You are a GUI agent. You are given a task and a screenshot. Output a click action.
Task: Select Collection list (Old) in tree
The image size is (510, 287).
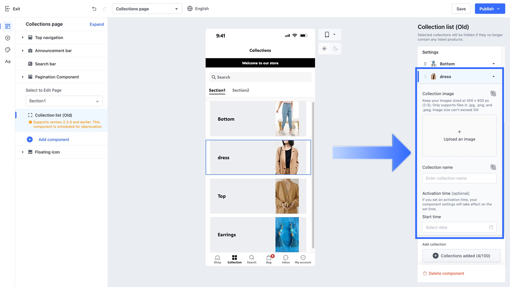point(61,120)
